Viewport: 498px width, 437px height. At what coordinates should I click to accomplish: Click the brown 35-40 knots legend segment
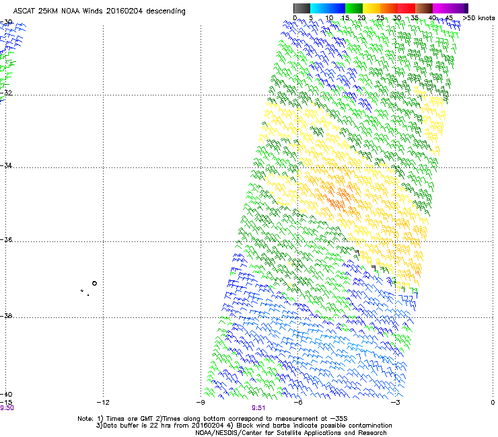pos(424,8)
